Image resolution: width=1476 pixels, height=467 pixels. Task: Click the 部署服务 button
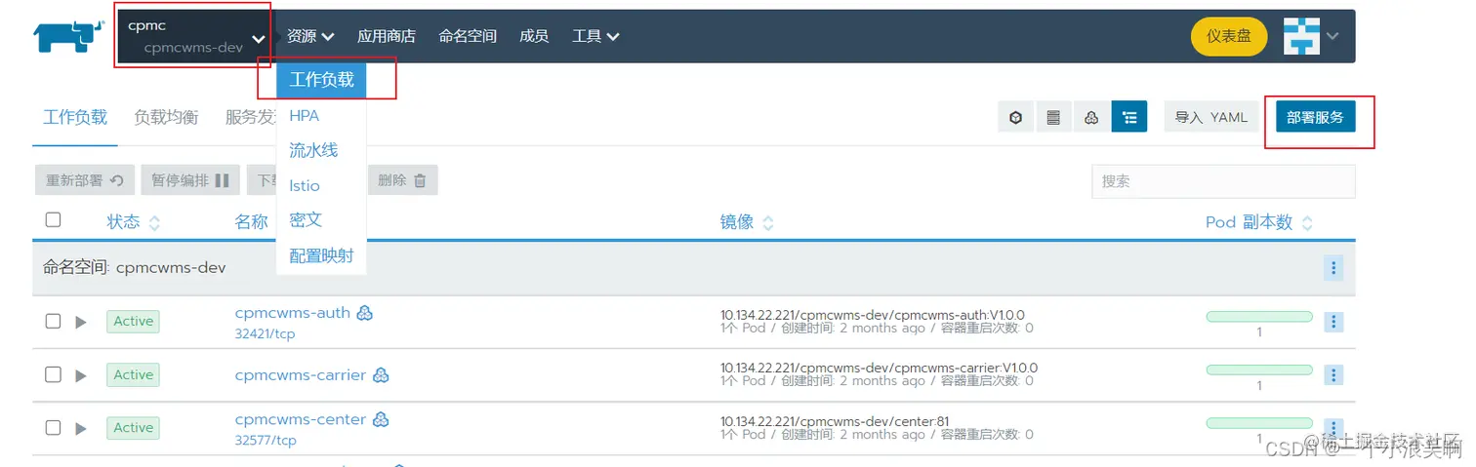coord(1315,117)
